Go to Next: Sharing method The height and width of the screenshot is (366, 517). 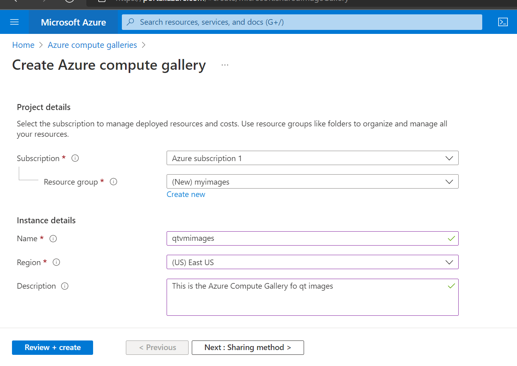coord(248,348)
